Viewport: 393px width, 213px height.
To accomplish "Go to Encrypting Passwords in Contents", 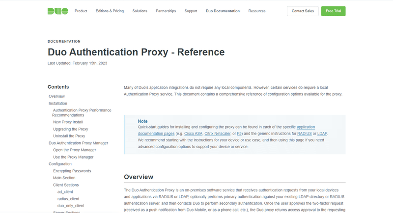I will coord(72,171).
